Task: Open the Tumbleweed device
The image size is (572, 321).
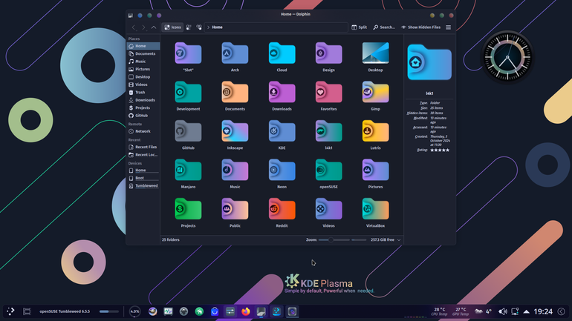Action: 143,185
